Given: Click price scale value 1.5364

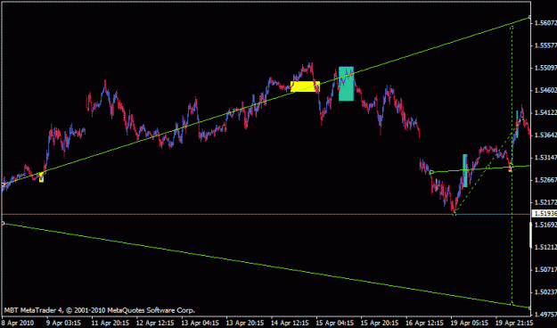Looking at the screenshot, I should point(545,135).
